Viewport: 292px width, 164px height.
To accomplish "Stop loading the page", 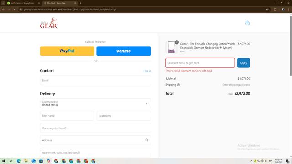I will tap(14, 10).
